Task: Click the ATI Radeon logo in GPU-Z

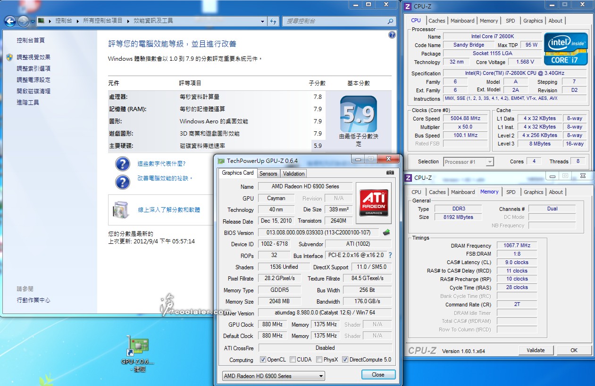Action: [374, 202]
